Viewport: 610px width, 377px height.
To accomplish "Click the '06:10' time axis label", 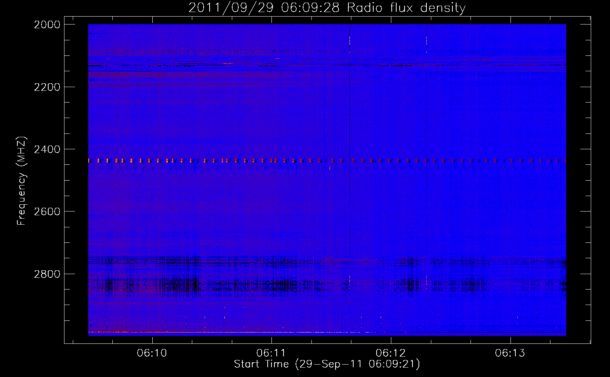I will click(152, 353).
